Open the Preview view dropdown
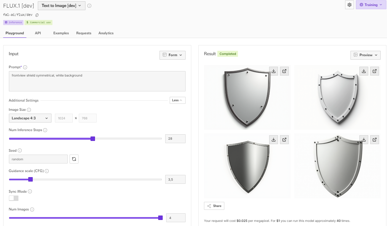Screen dimensions: 387x226 tap(365, 55)
